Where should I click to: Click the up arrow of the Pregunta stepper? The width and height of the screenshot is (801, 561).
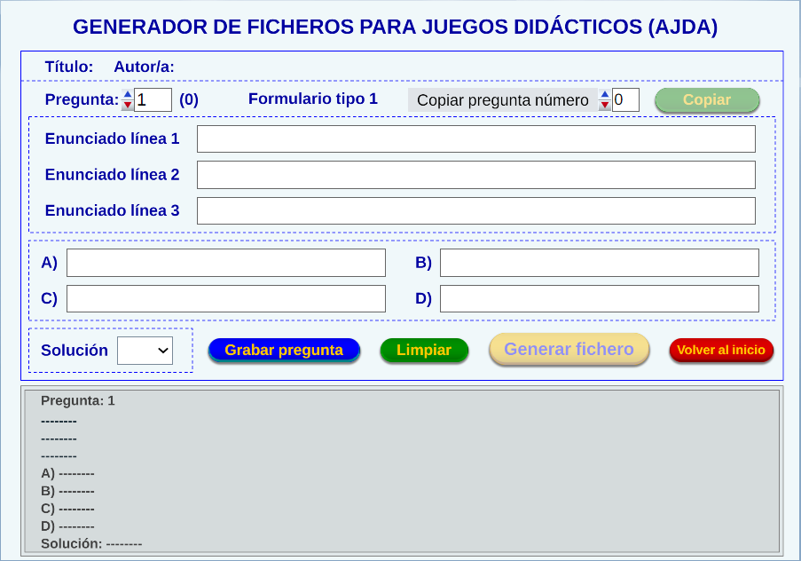pos(128,94)
